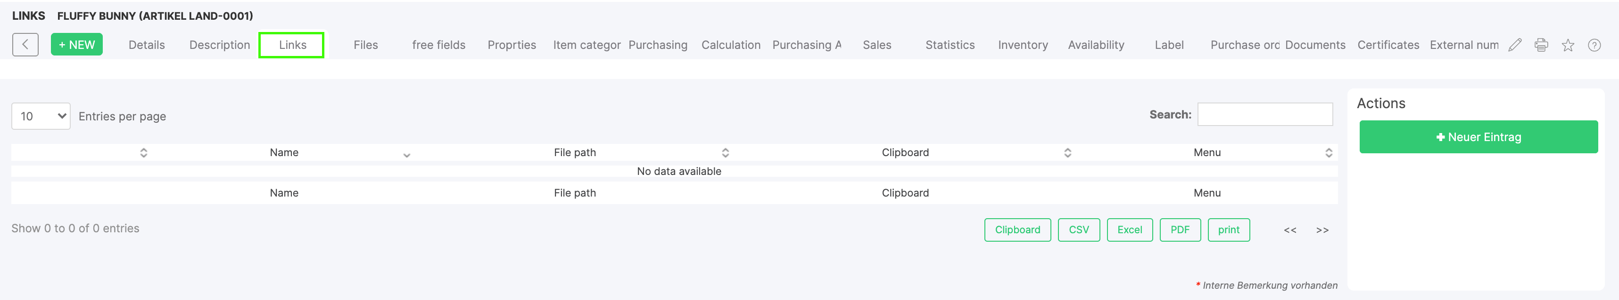This screenshot has height=300, width=1619.
Task: Export table as CSV
Action: 1079,230
